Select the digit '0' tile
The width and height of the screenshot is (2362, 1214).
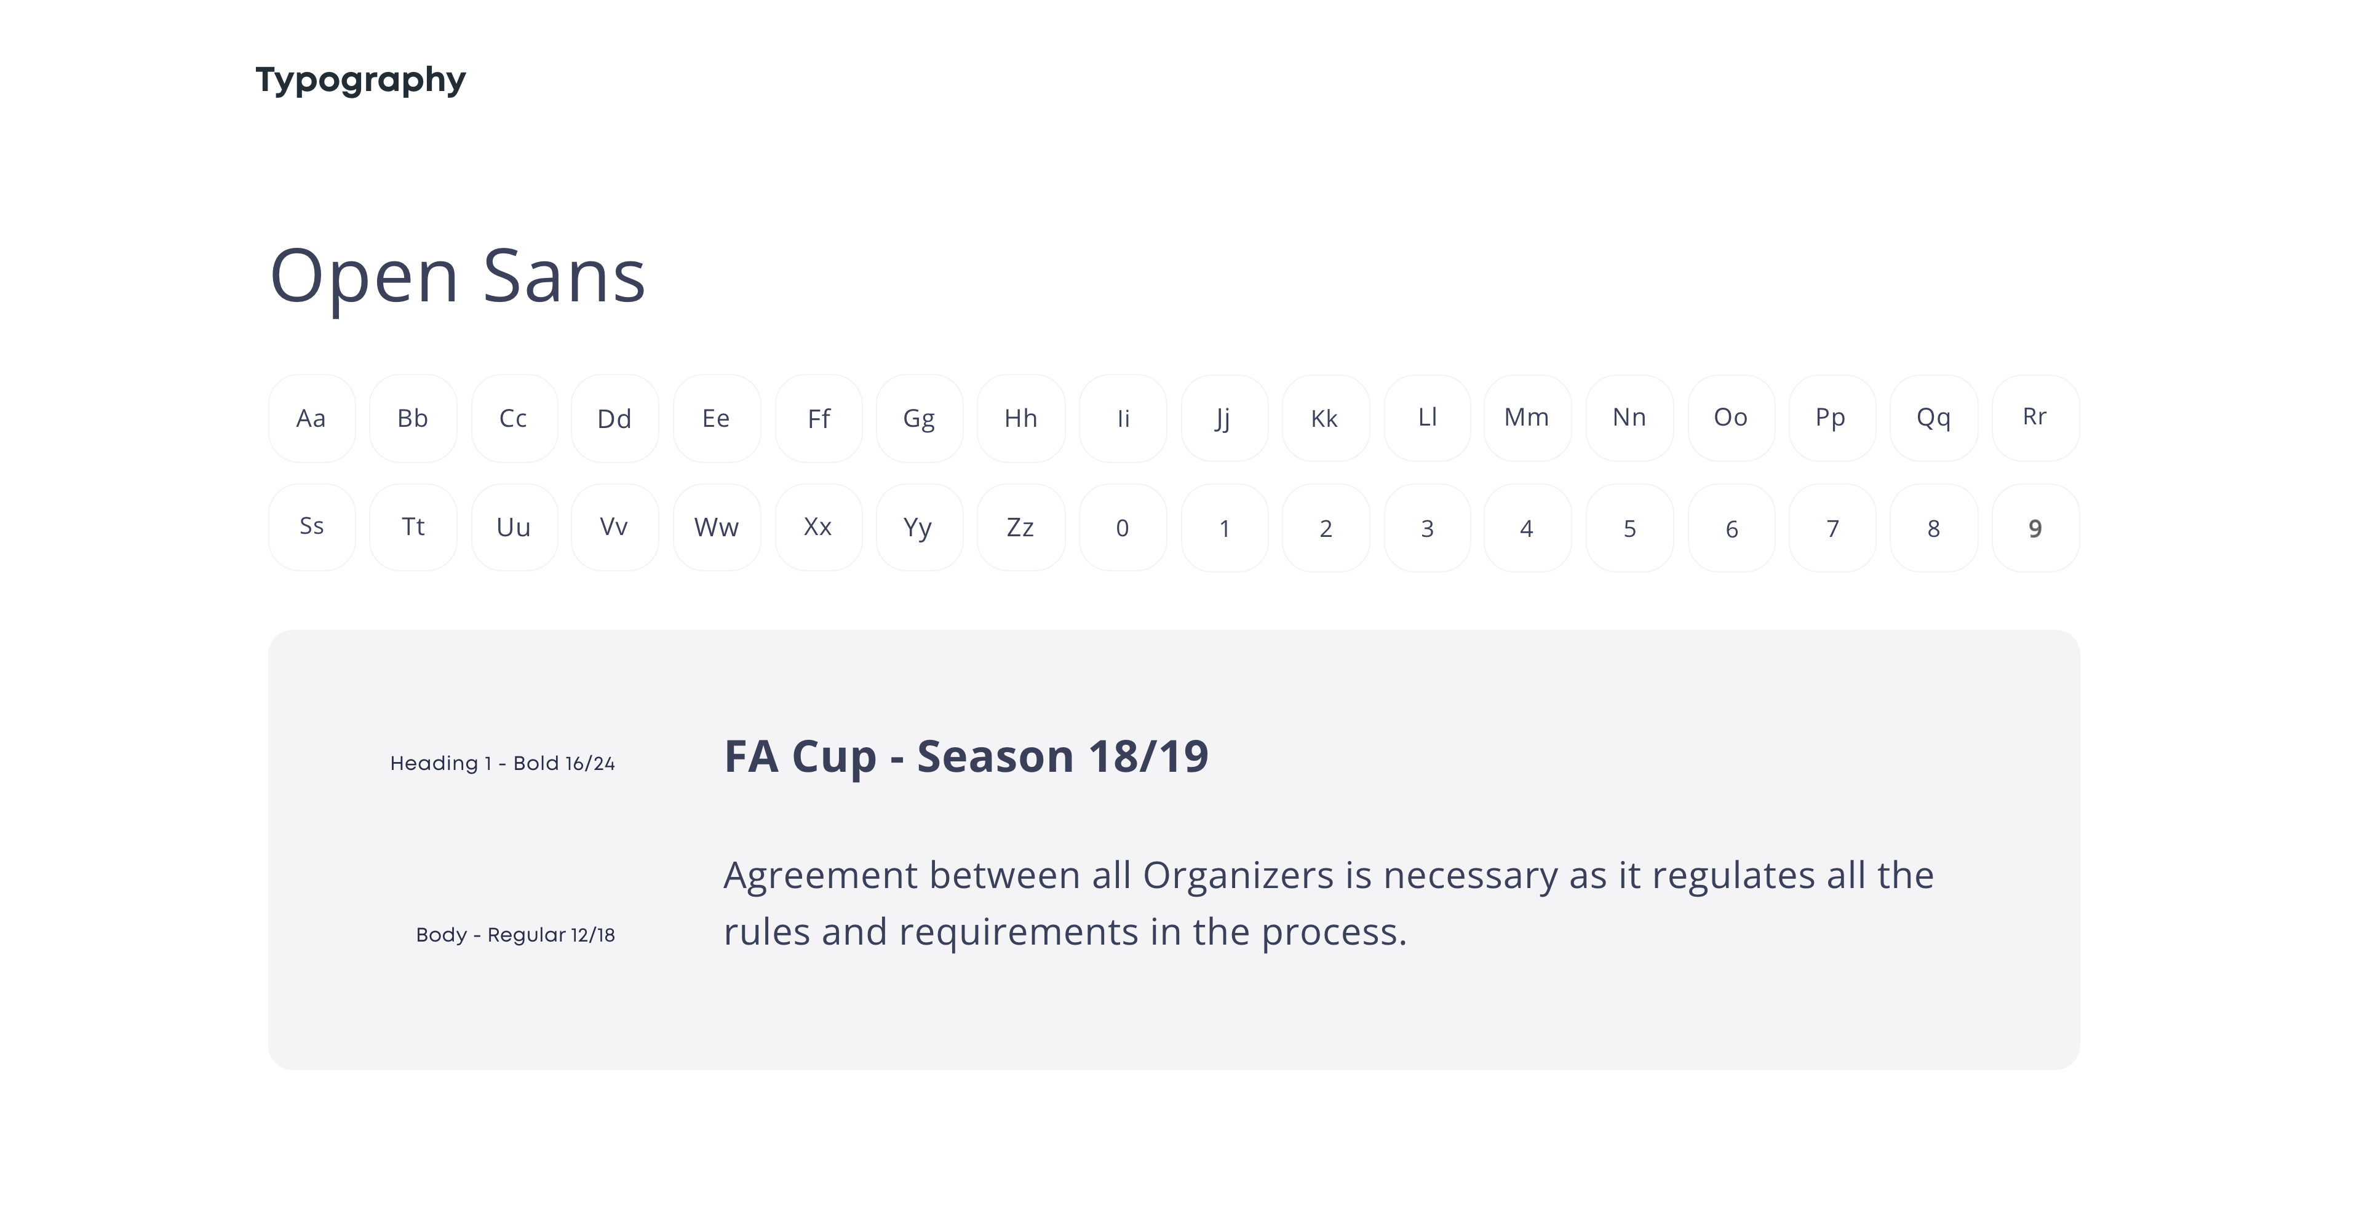pos(1123,527)
